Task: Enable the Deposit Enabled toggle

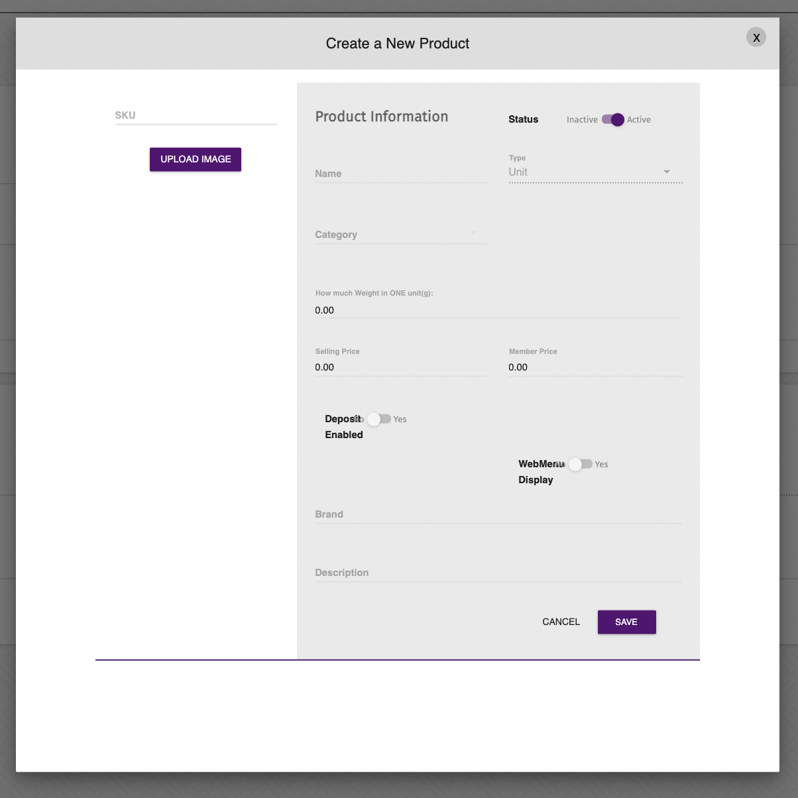Action: coord(378,419)
